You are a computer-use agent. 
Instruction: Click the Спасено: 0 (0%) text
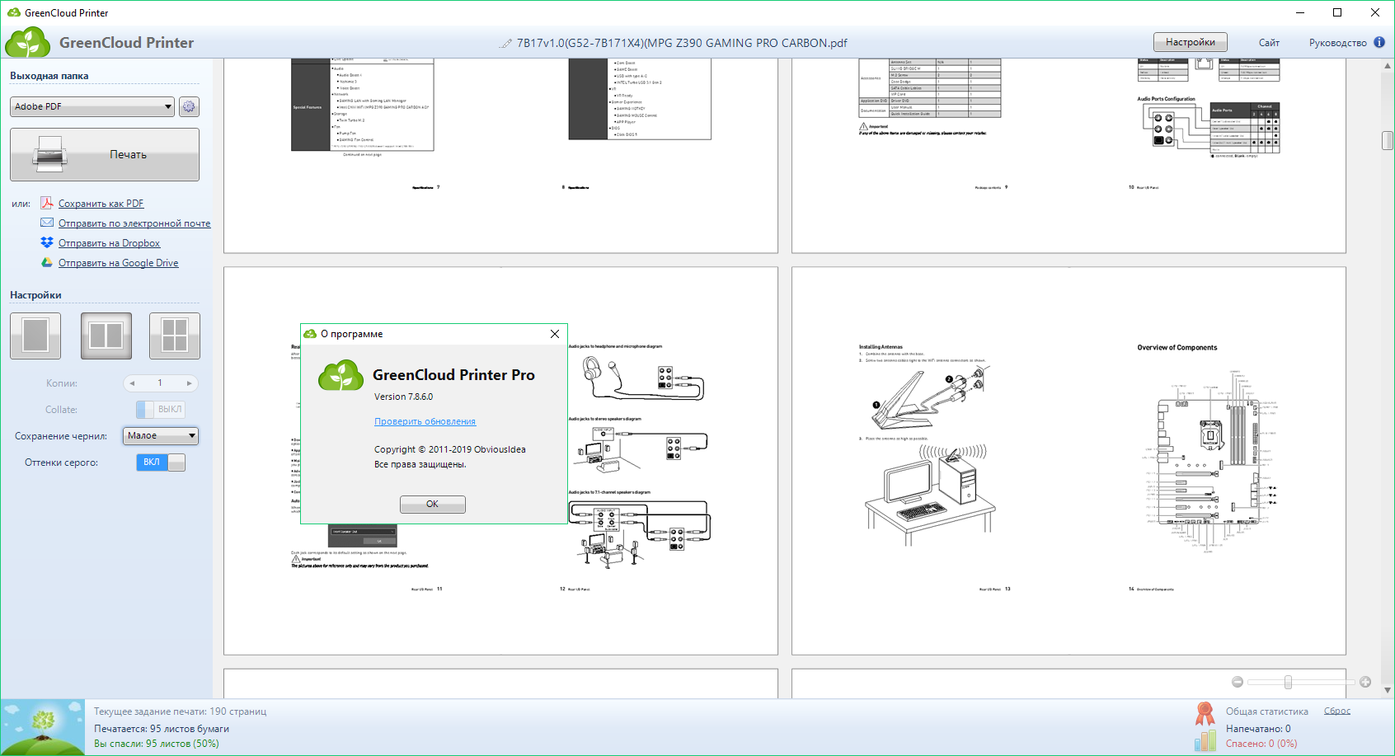coord(1261,744)
